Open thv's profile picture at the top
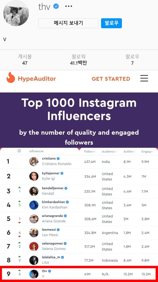 tap(16, 13)
